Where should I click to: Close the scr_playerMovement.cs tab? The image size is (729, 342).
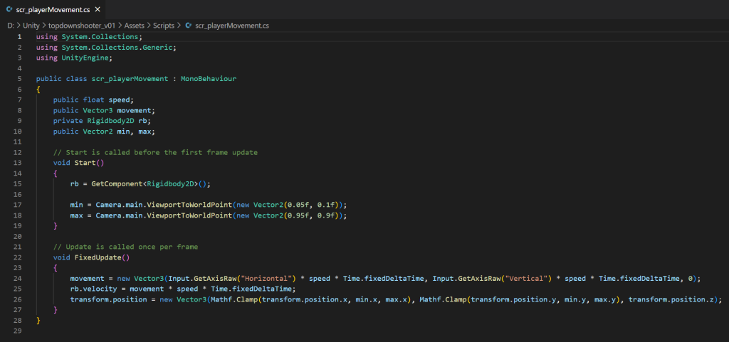click(x=95, y=10)
